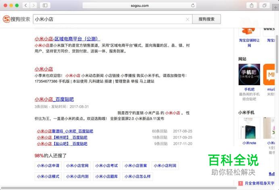Select related search 小米小店利润
Image resolution: width=279 pixels, height=190 pixels.
point(165,166)
